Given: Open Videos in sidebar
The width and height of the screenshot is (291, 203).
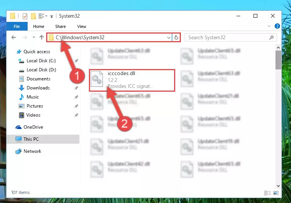Looking at the screenshot, I should [33, 115].
